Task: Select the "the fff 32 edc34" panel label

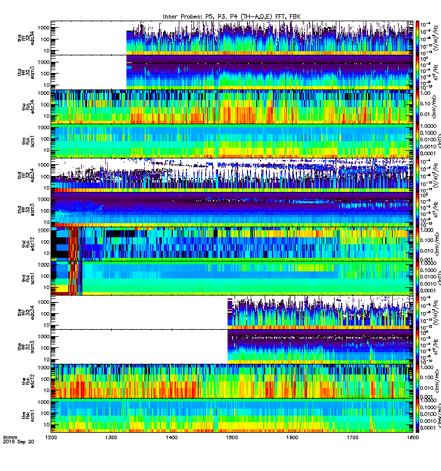Action: [x=26, y=313]
